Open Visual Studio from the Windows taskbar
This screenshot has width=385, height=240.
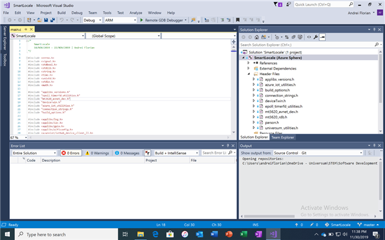pyautogui.click(x=273, y=234)
